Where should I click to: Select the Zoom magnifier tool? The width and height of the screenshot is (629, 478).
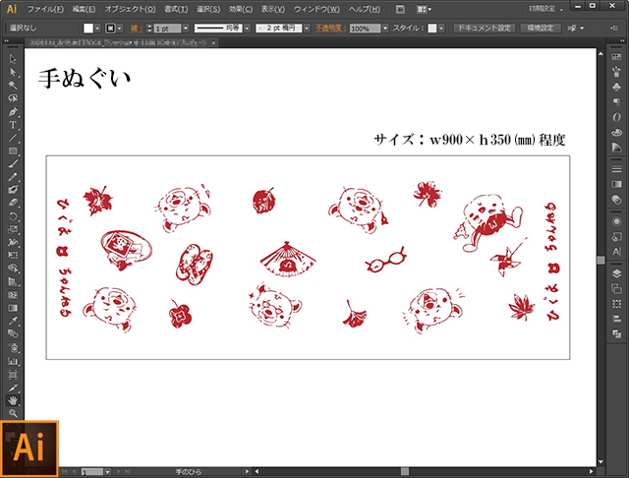(x=13, y=413)
